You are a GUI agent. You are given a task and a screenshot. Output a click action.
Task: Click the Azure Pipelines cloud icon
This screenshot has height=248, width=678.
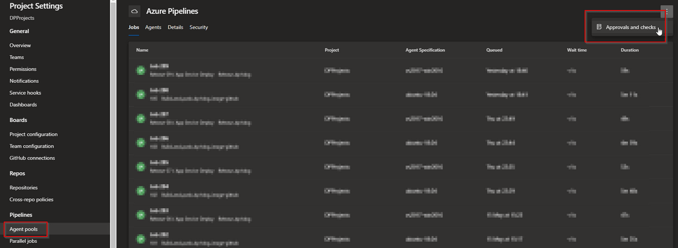[134, 11]
